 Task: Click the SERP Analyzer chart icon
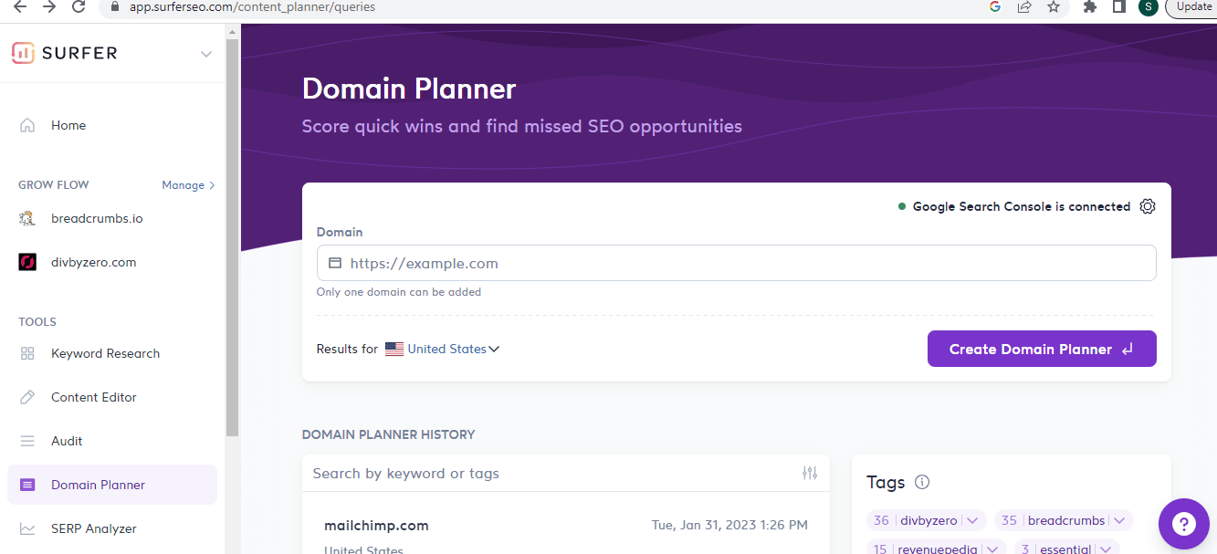coord(27,528)
